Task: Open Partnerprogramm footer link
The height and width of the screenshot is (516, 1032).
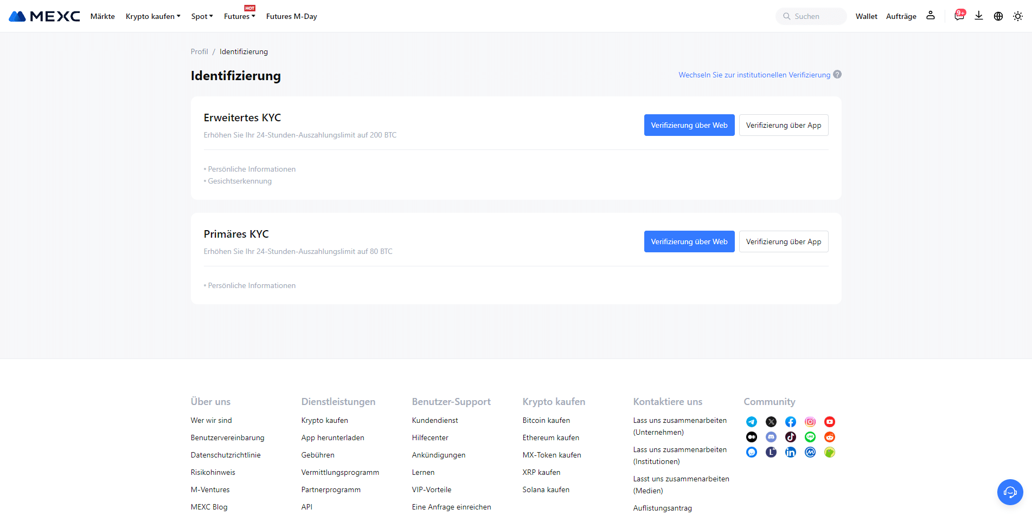Action: point(331,489)
